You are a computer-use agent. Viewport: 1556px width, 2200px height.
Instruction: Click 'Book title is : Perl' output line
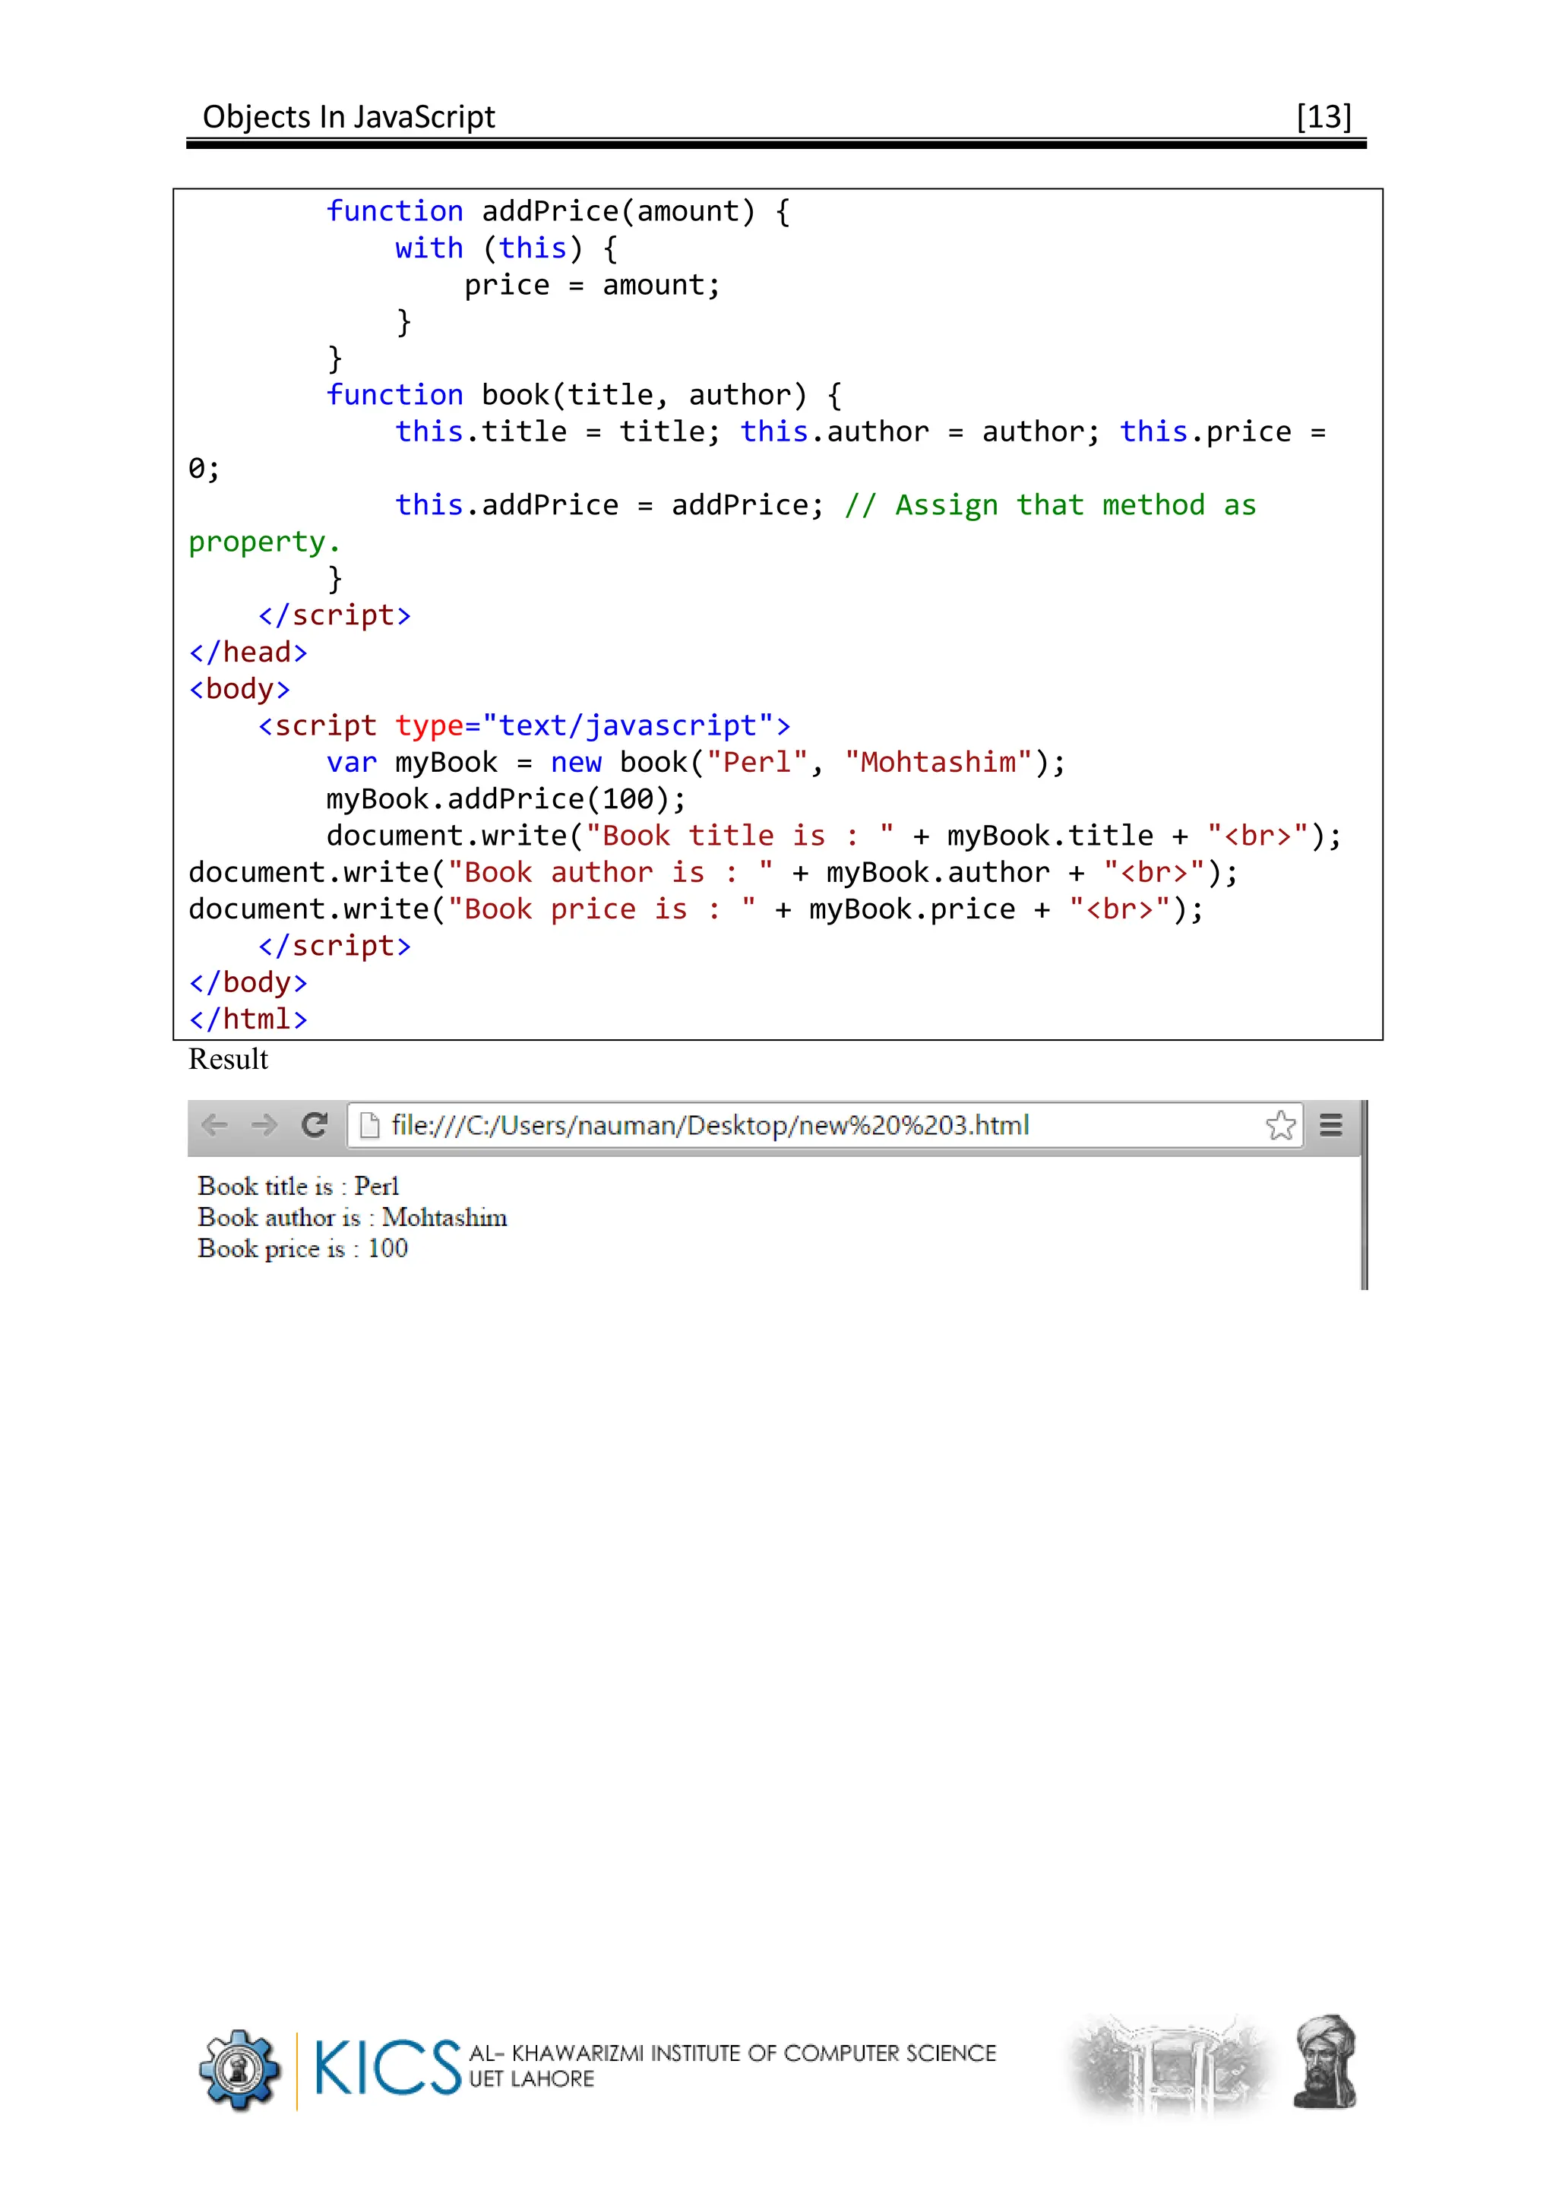[x=298, y=1187]
